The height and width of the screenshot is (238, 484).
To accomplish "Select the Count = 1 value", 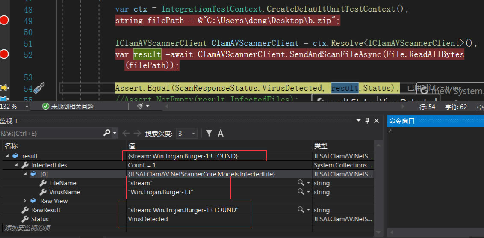I will click(142, 165).
